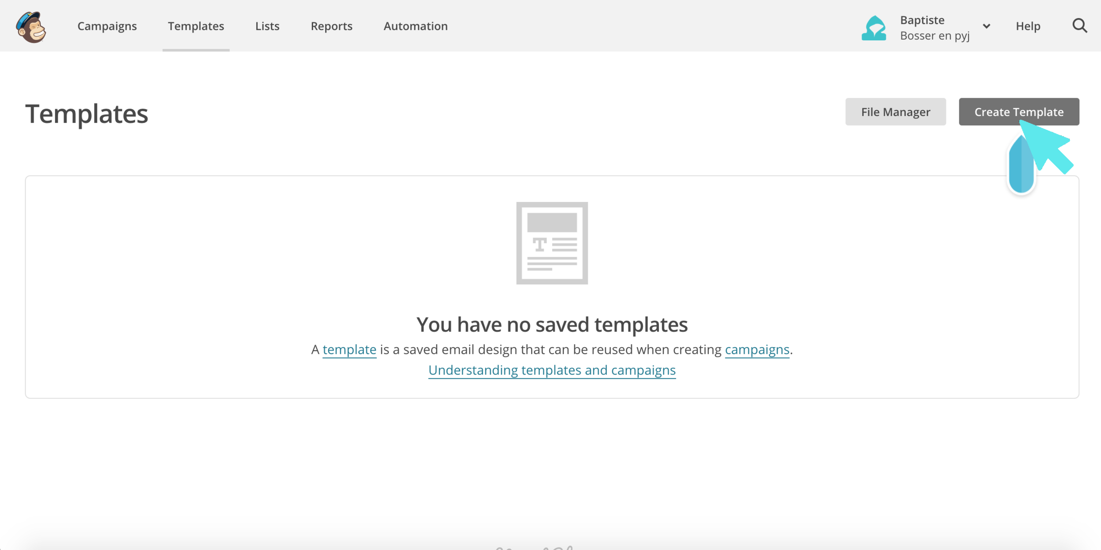1101x550 pixels.
Task: Open the File Manager button
Action: pyautogui.click(x=895, y=112)
